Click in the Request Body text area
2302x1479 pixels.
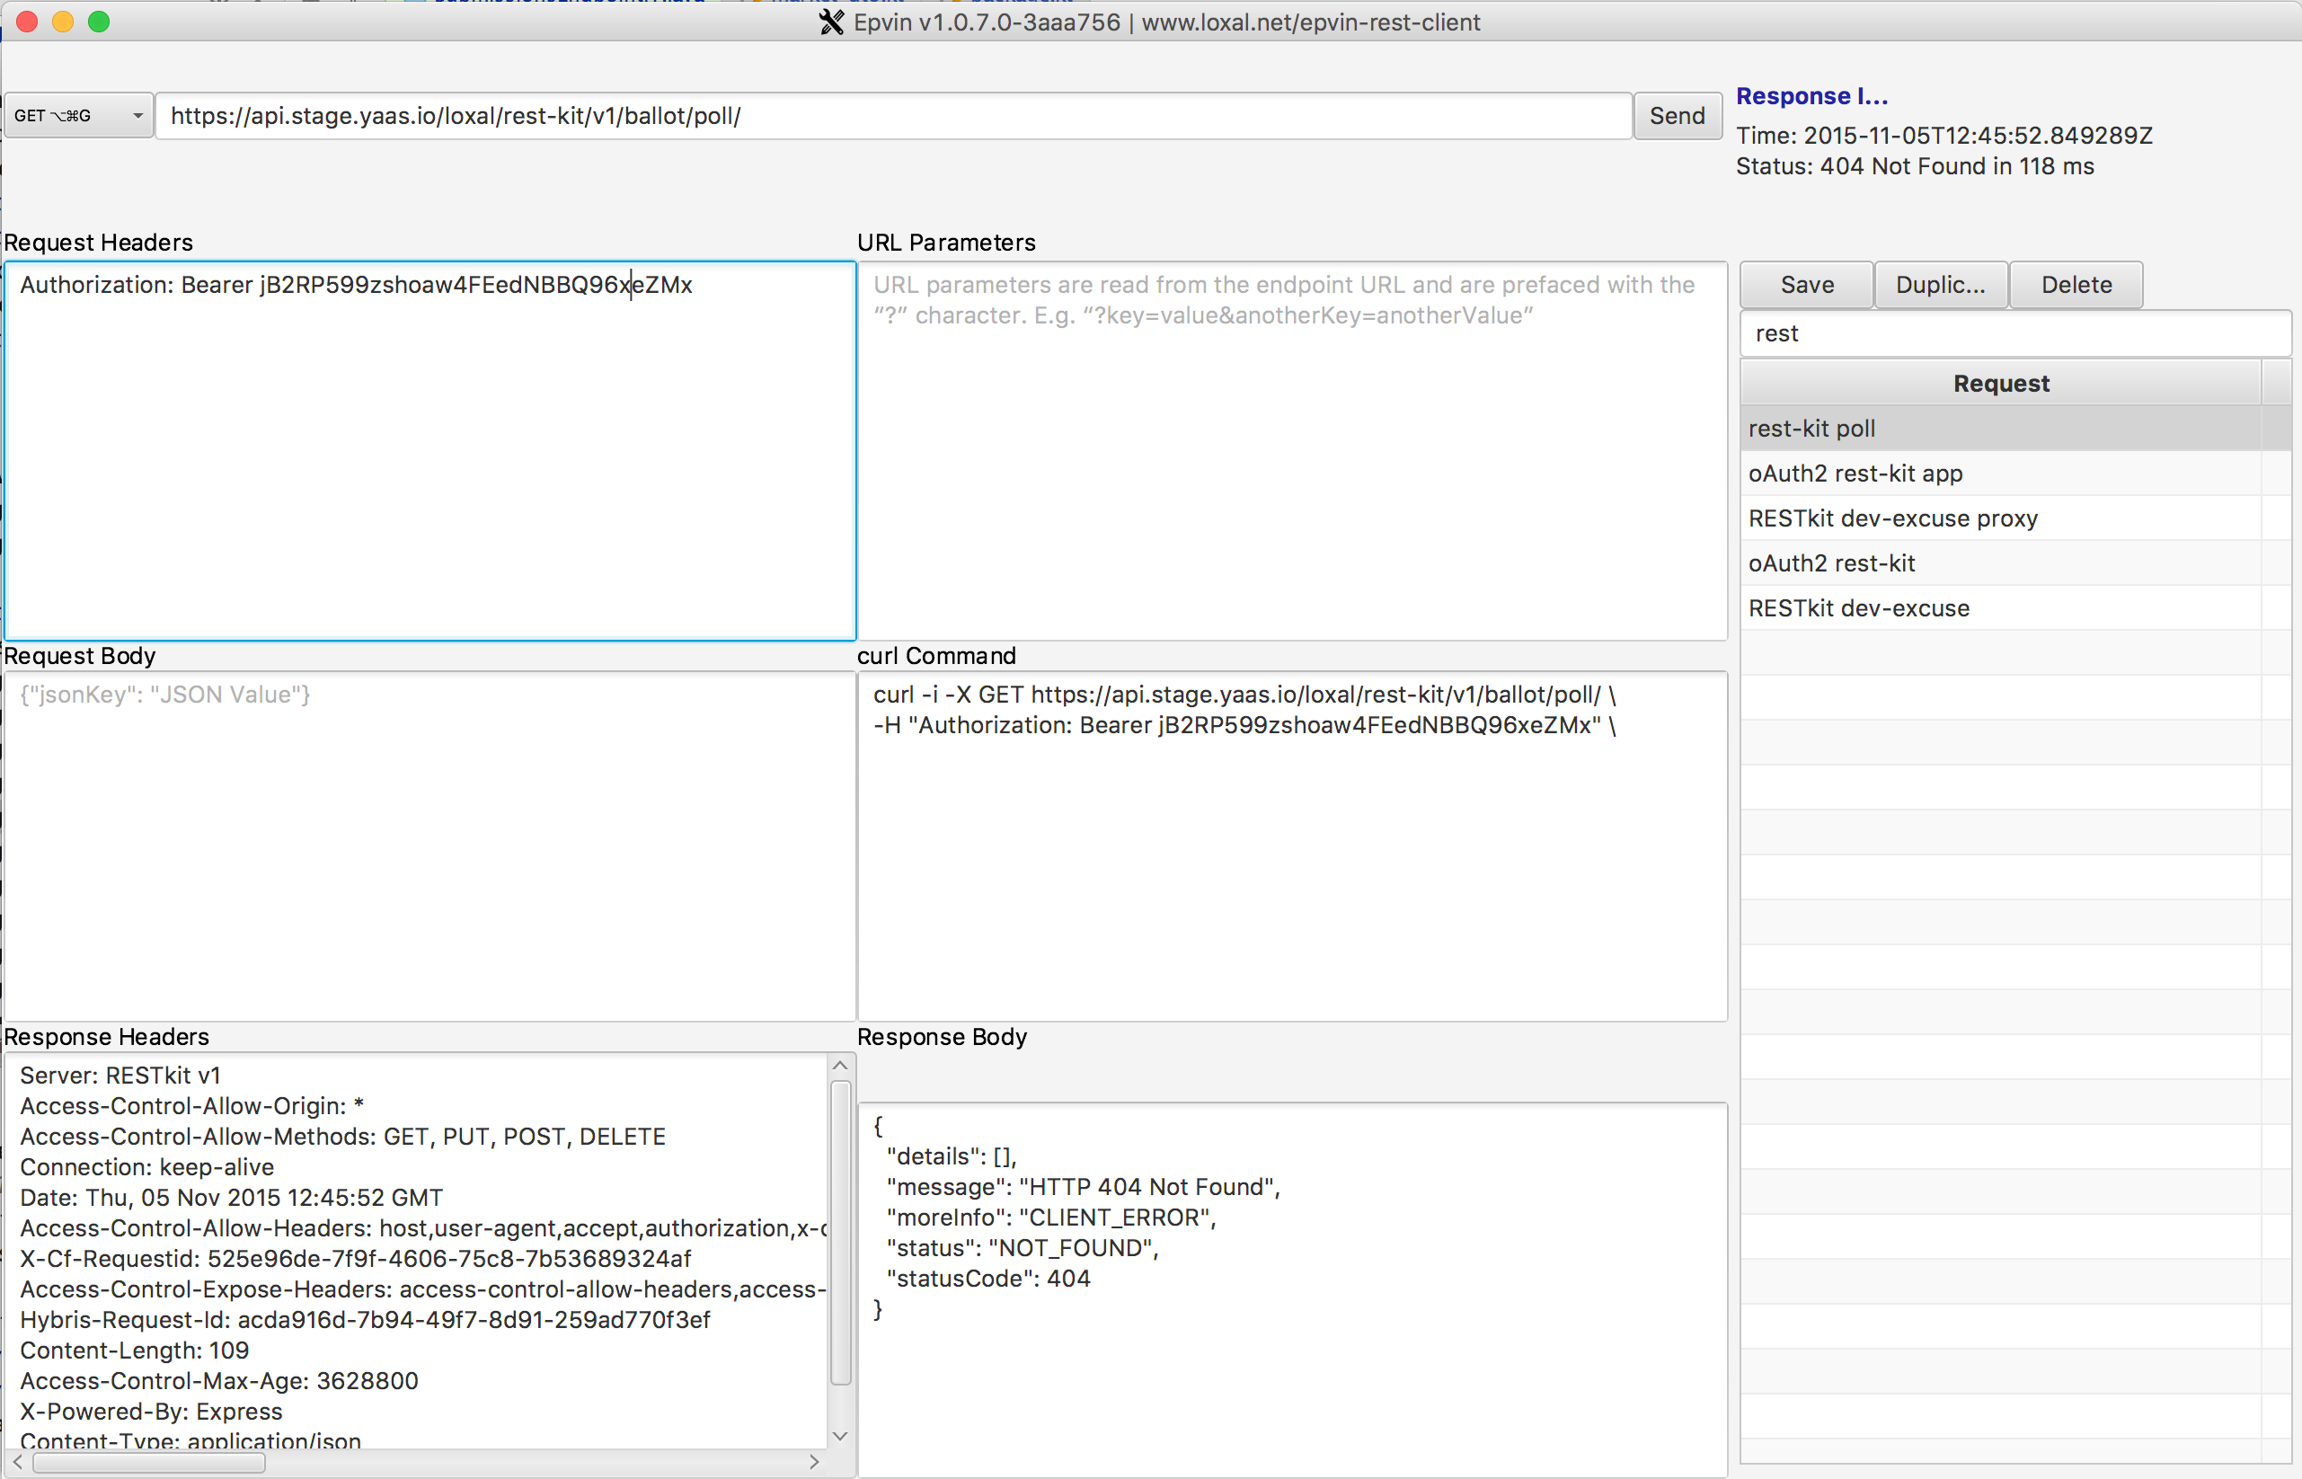point(429,846)
